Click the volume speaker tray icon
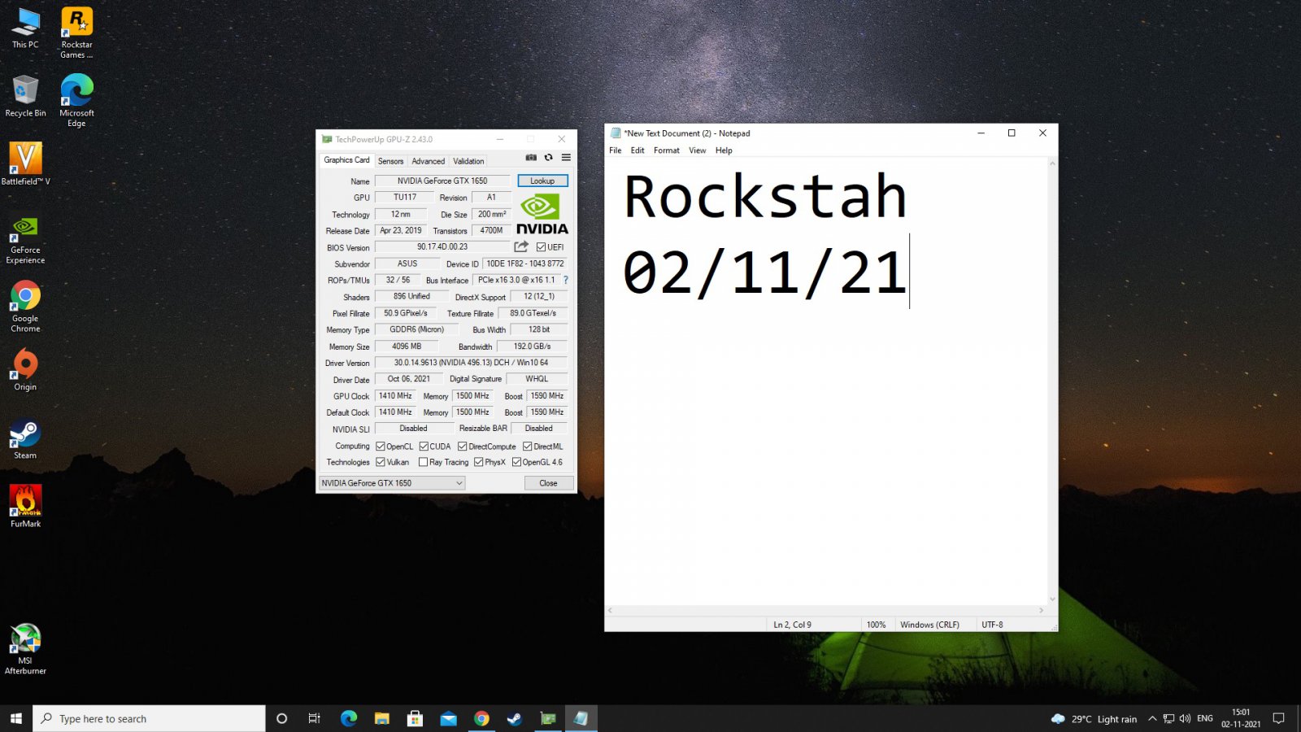Screen dimensions: 1301x732 [1185, 718]
